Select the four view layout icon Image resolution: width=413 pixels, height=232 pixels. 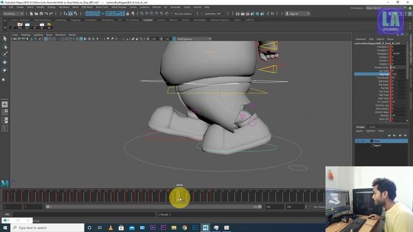tap(5, 112)
